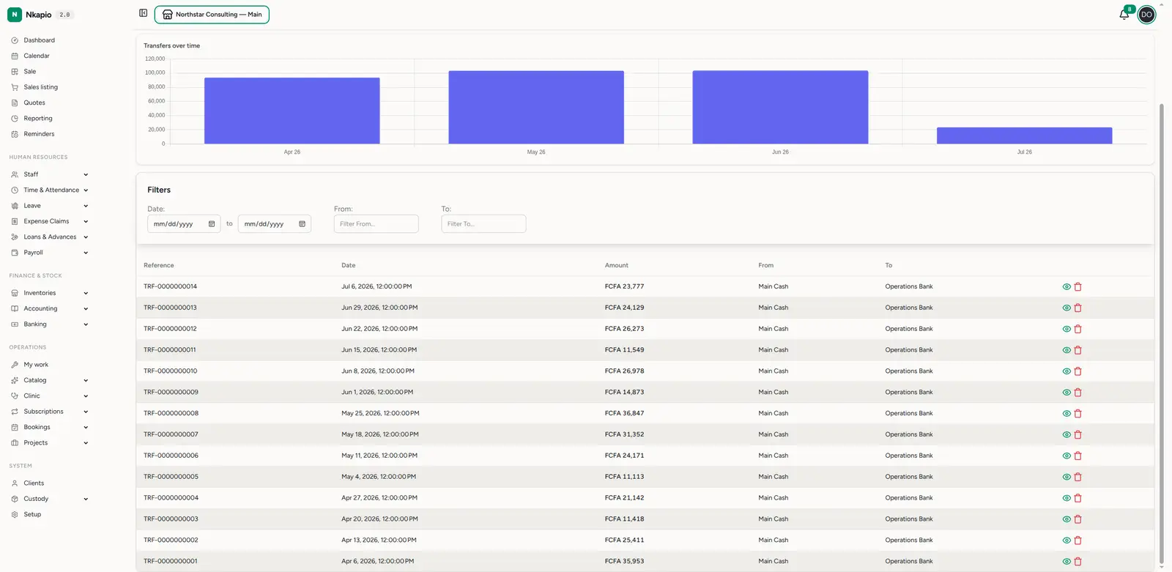This screenshot has height=572, width=1172.
Task: View details of transfer TRF-0000000006
Action: coord(1067,456)
